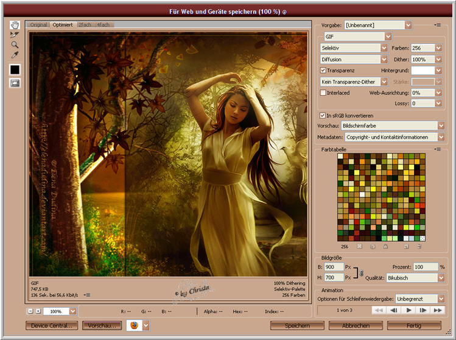
Task: Zoom in with the plus button
Action: [x=38, y=311]
